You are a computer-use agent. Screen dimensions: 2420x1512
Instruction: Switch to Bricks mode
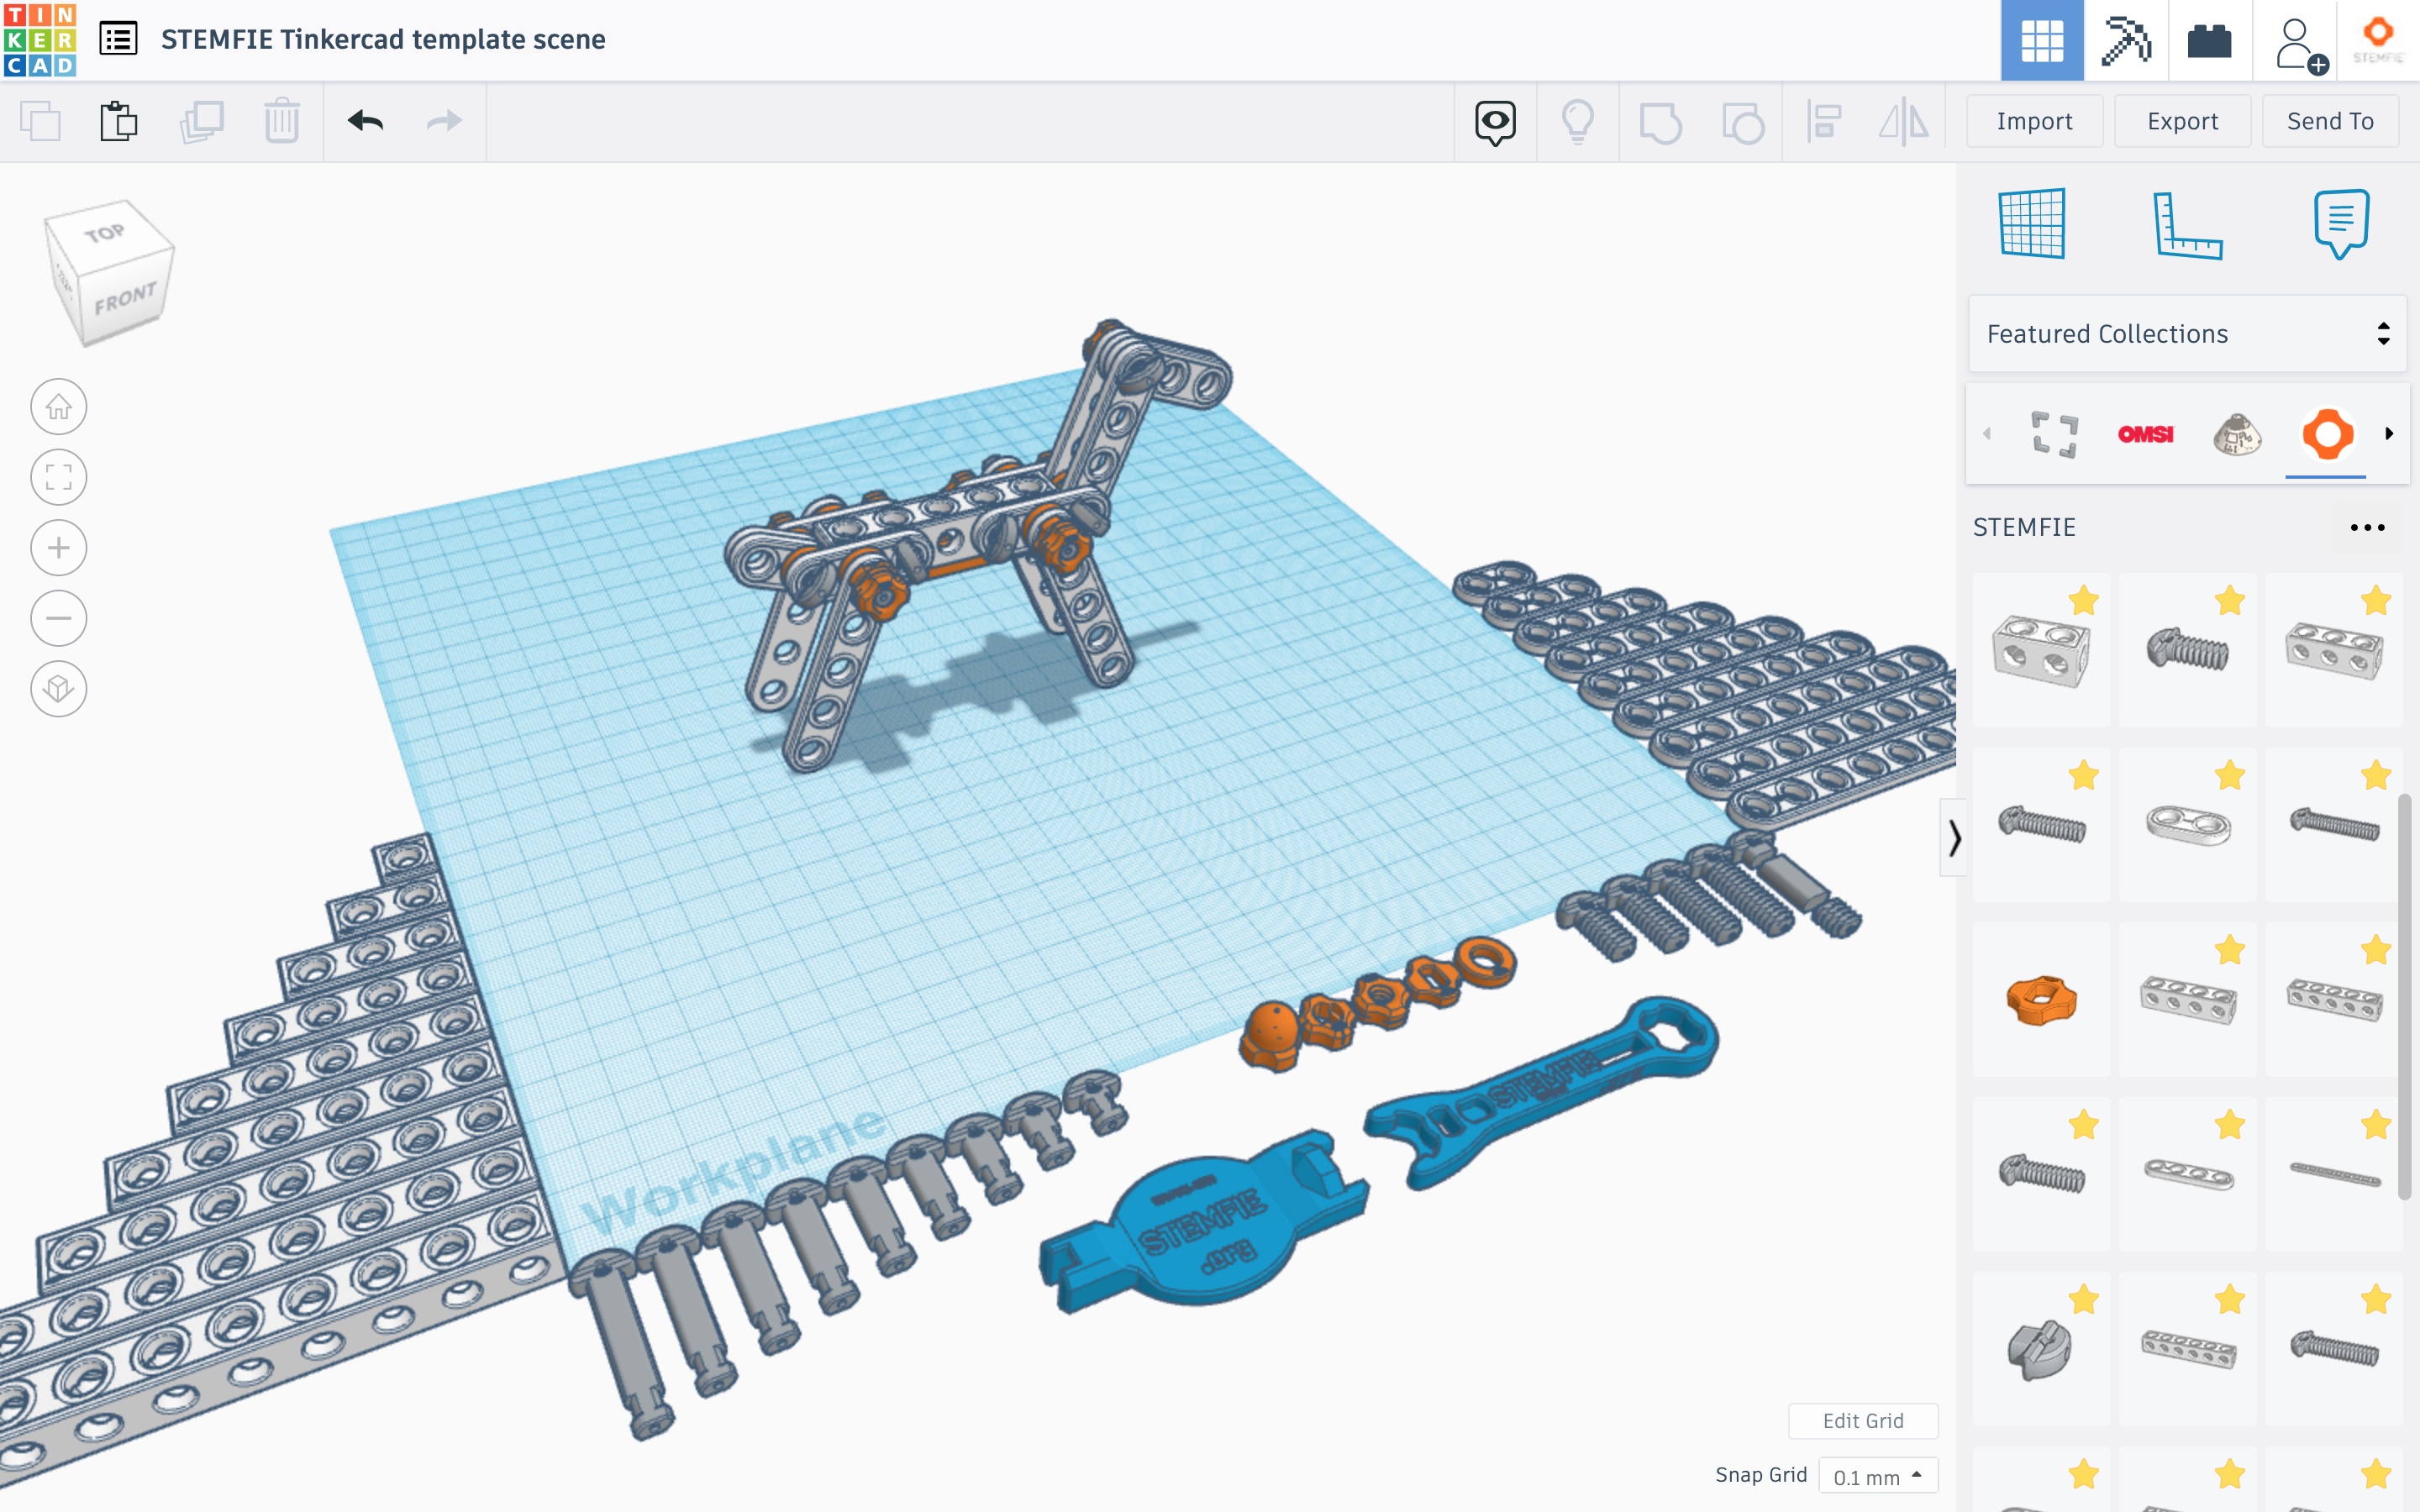[2210, 41]
